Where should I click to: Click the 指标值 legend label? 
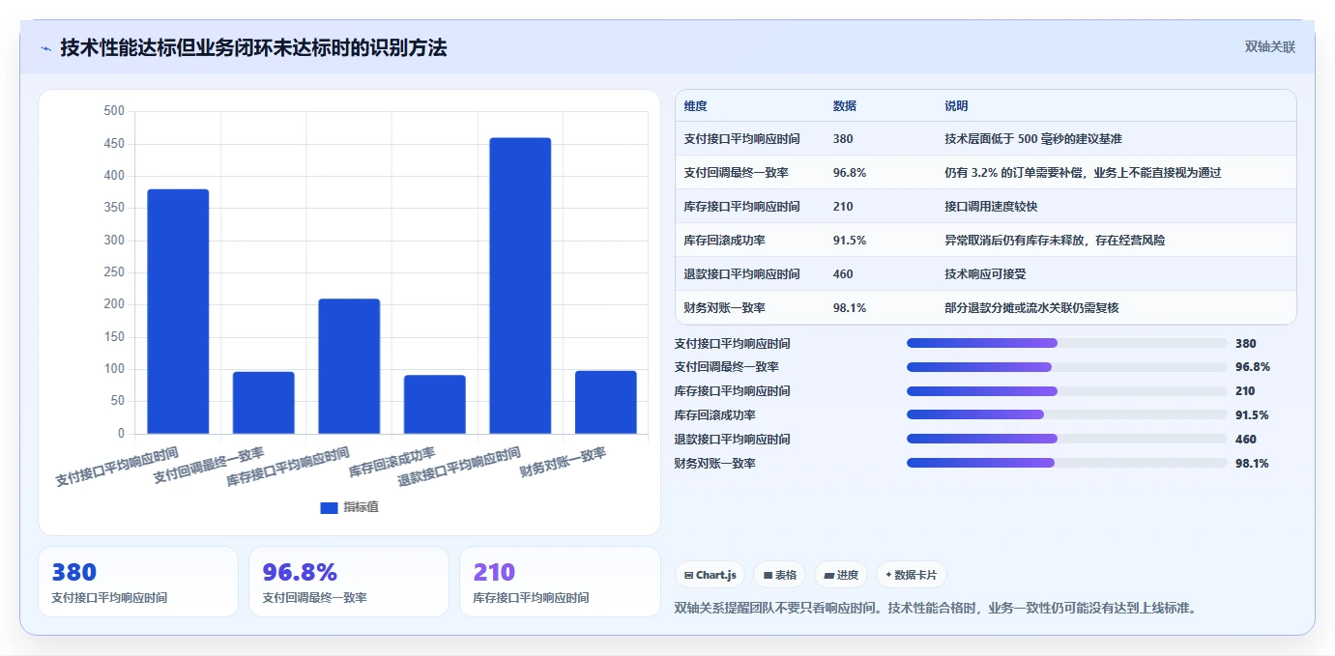pos(362,507)
